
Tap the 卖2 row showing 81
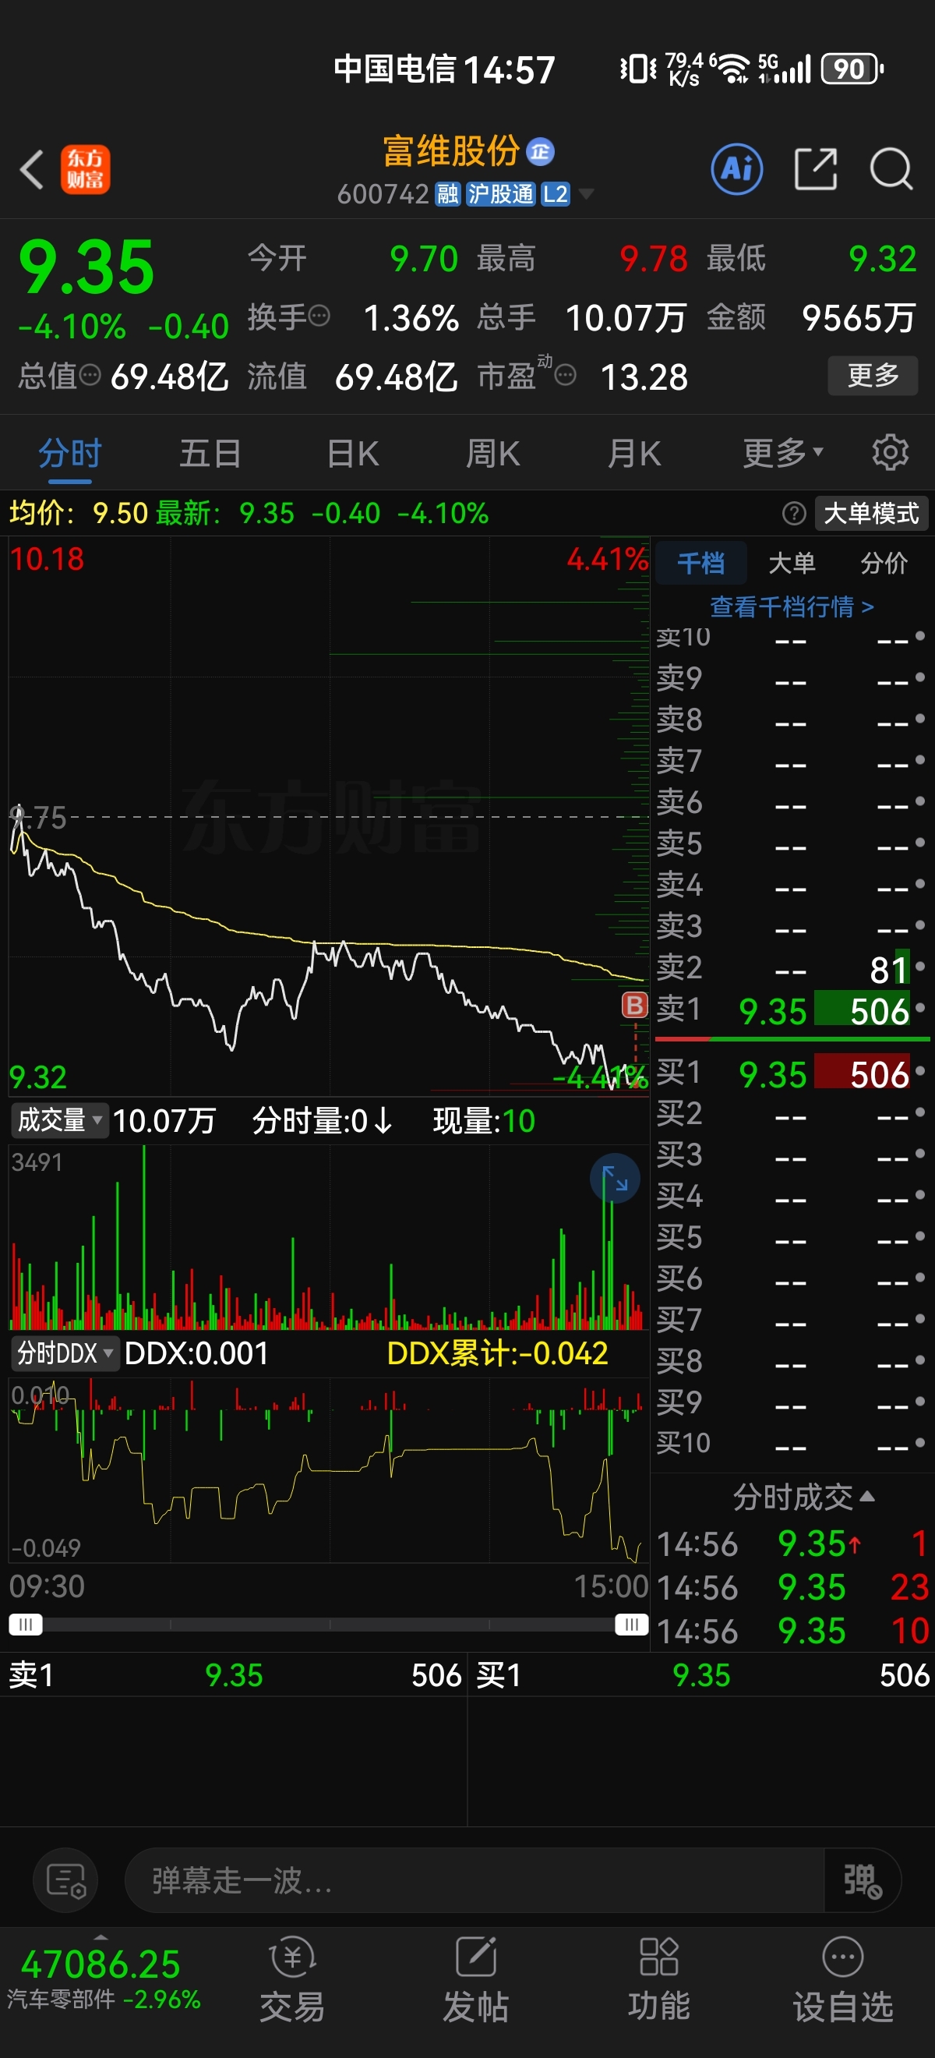click(793, 969)
